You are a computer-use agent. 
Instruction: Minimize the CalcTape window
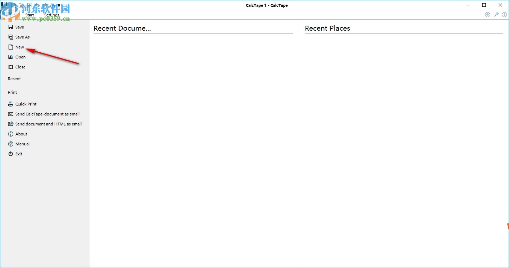pyautogui.click(x=468, y=5)
